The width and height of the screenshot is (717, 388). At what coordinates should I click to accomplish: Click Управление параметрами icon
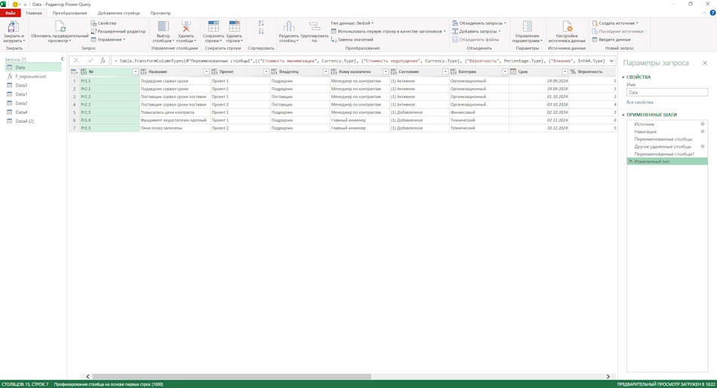pyautogui.click(x=528, y=26)
